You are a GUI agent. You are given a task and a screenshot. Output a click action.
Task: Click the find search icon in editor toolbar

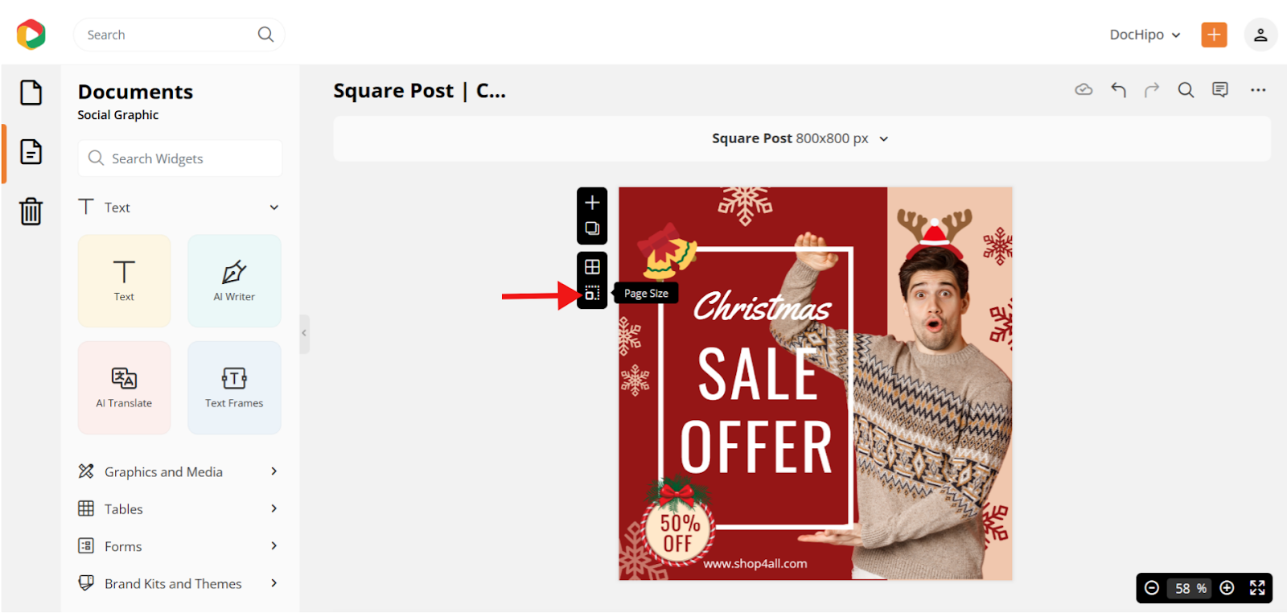[1186, 90]
